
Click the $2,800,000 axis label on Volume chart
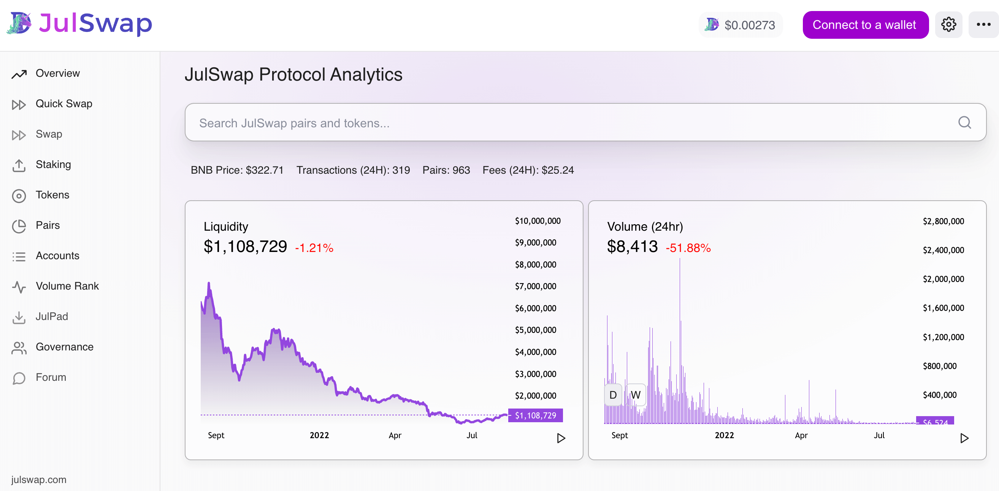[943, 222]
